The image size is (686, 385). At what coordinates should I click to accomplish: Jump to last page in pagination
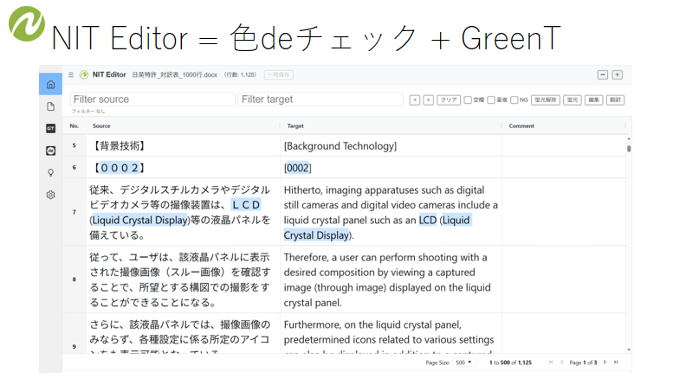tap(616, 362)
